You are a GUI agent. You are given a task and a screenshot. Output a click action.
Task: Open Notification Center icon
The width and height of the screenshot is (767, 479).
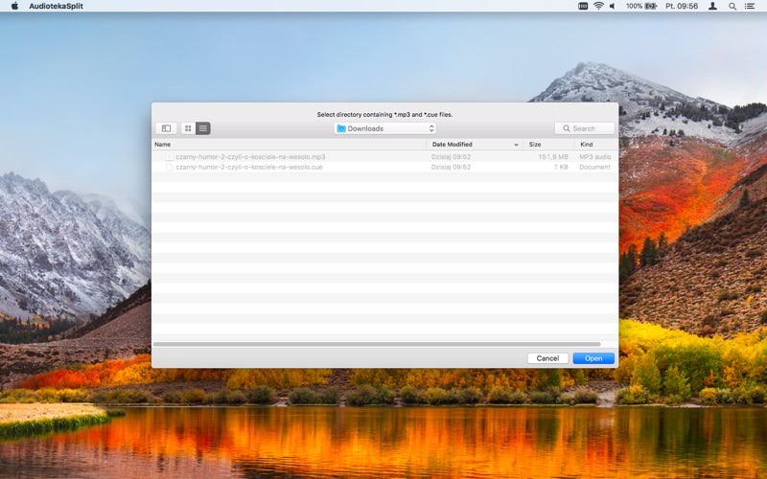750,6
